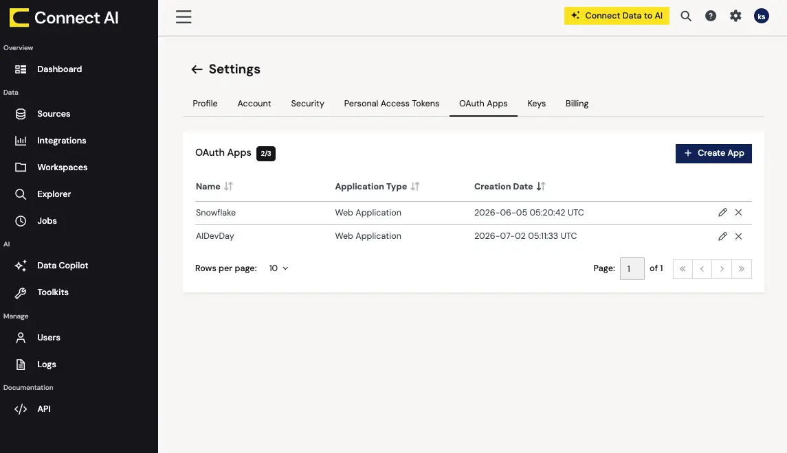The width and height of the screenshot is (787, 453).
Task: Click the Page number input field
Action: pyautogui.click(x=632, y=268)
